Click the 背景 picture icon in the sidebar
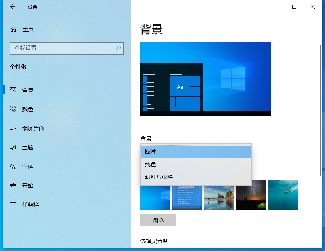Screen dimensions: 325x251 click(x=13, y=90)
